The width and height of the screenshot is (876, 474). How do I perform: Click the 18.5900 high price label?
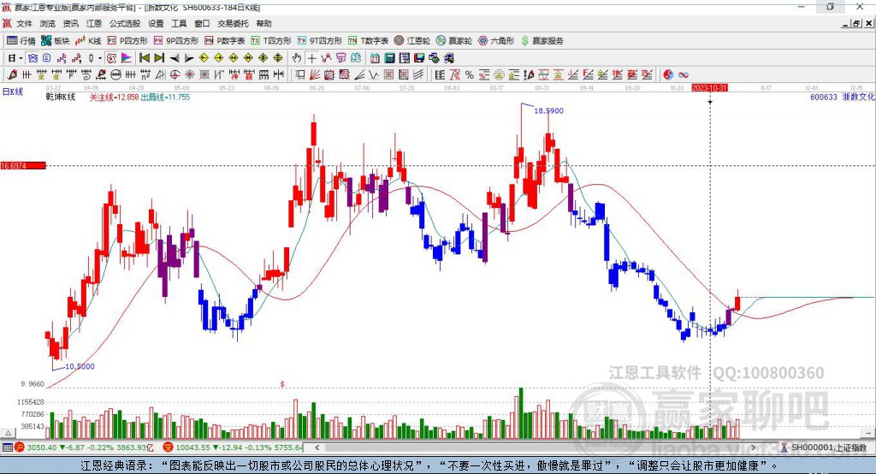(548, 110)
